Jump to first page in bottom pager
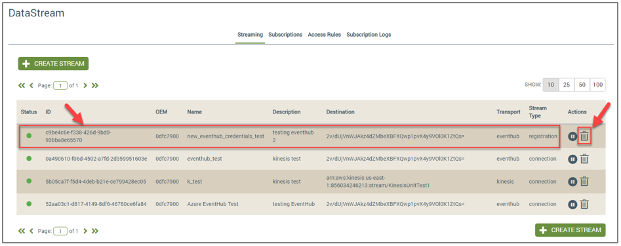The height and width of the screenshot is (246, 621). pyautogui.click(x=22, y=230)
